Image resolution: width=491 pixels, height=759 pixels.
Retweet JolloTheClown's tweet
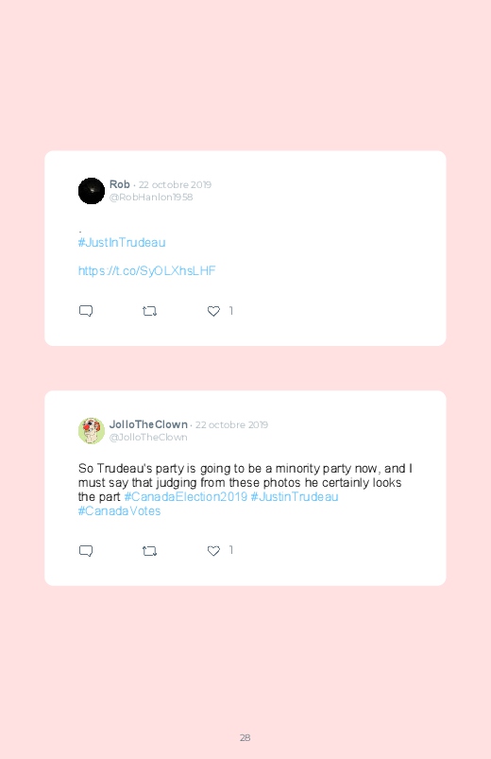click(149, 551)
